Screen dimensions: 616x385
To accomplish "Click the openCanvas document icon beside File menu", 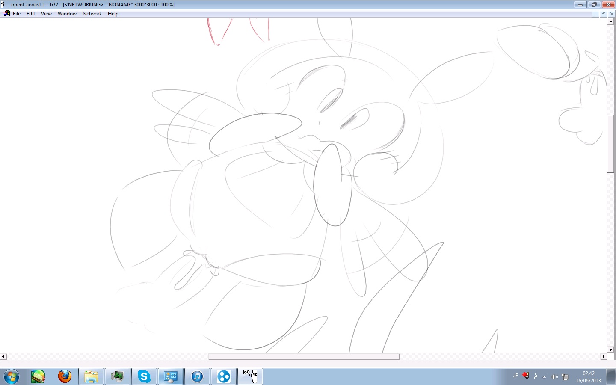I will coord(6,13).
